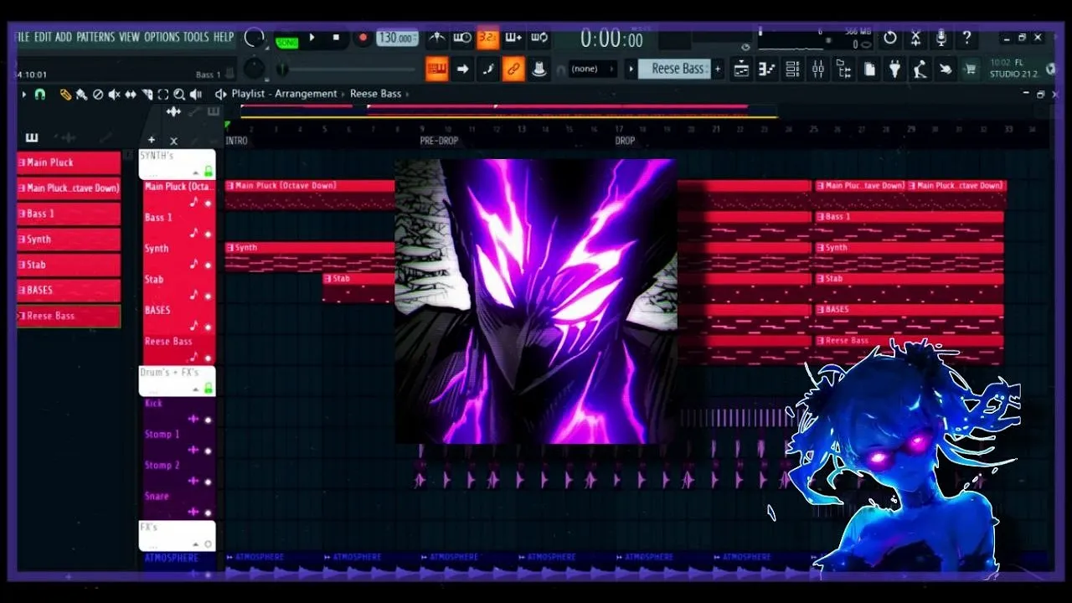Arm recording with the red record button
The height and width of the screenshot is (603, 1072).
point(363,38)
